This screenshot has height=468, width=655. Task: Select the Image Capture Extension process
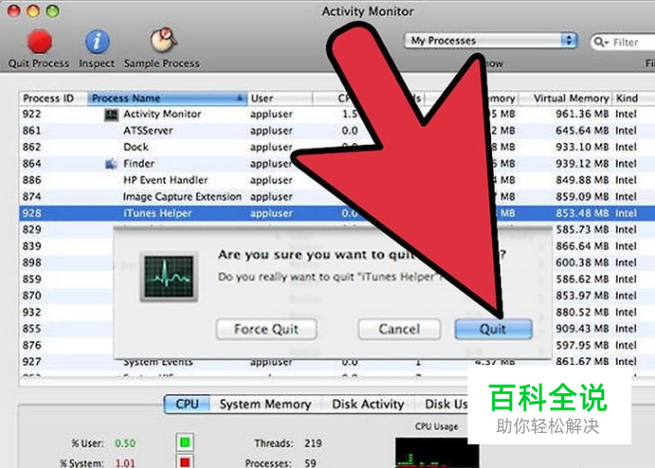182,197
